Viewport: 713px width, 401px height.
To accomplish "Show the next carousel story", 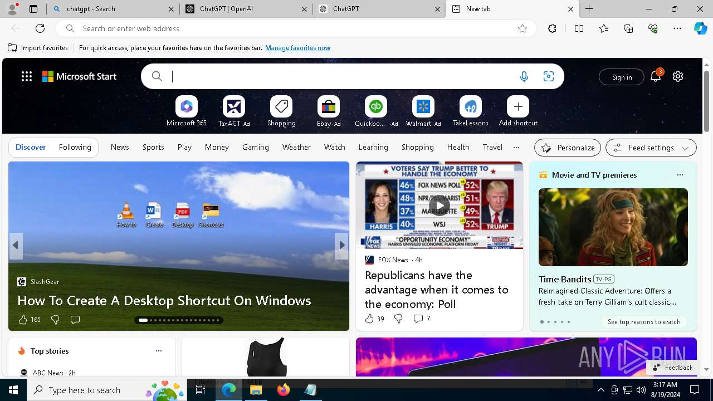I will 341,245.
